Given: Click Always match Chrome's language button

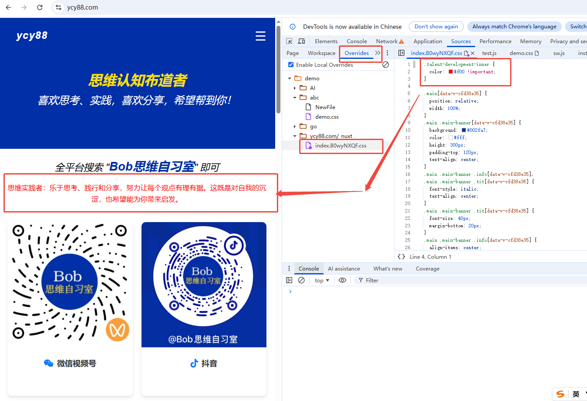Looking at the screenshot, I should [x=514, y=27].
